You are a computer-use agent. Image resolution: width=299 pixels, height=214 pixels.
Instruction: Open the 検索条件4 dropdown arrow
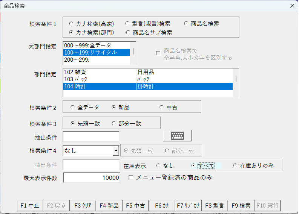(x=116, y=151)
